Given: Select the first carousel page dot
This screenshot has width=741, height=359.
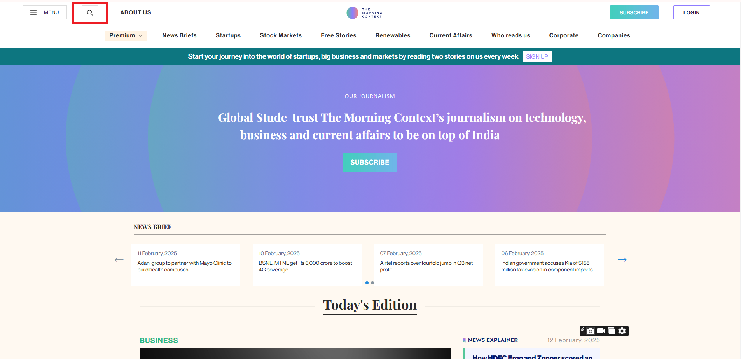Looking at the screenshot, I should (x=367, y=283).
